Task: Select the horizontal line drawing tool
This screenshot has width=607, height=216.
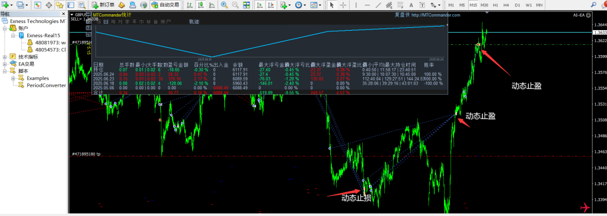Action: coord(368,5)
